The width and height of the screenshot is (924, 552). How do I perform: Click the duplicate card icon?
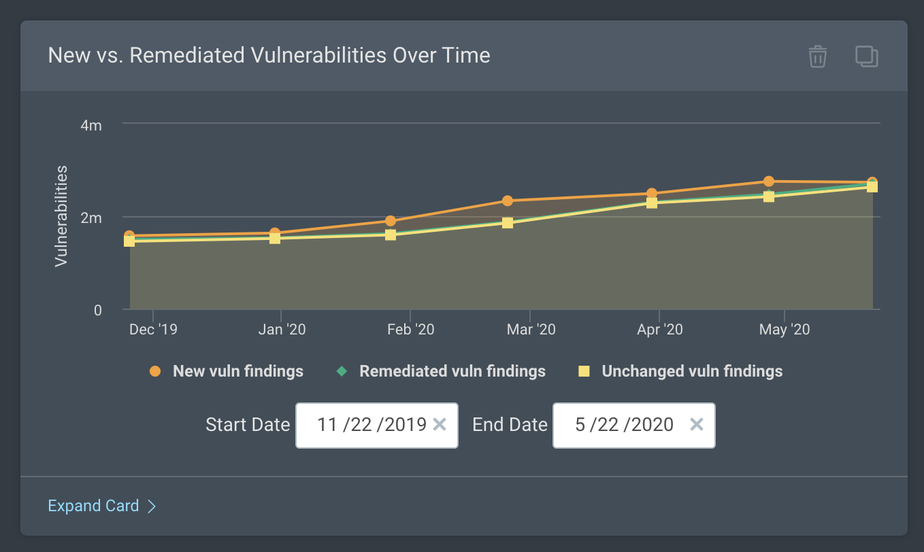(x=866, y=56)
